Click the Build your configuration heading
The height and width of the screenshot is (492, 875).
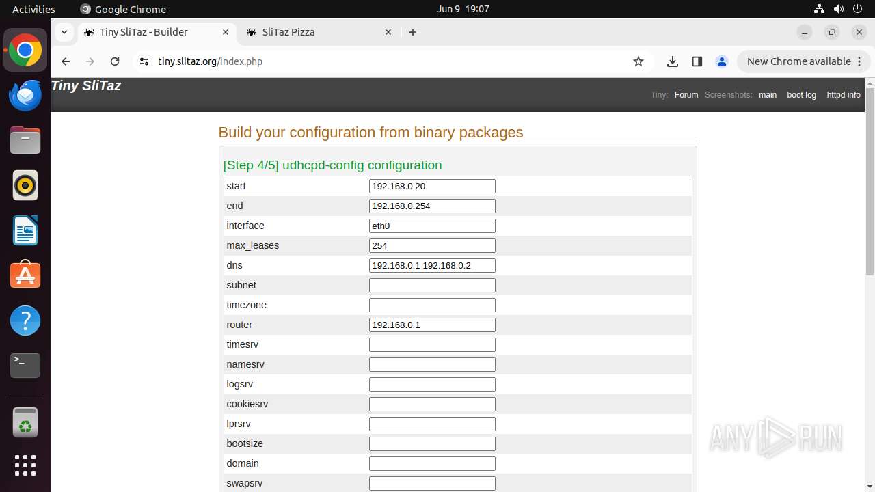[x=371, y=133]
